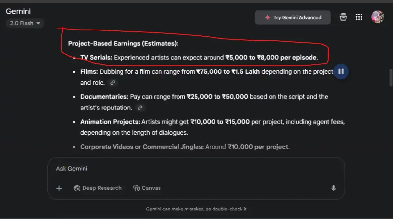393x219 pixels.
Task: Pause the response playback
Action: 341,71
